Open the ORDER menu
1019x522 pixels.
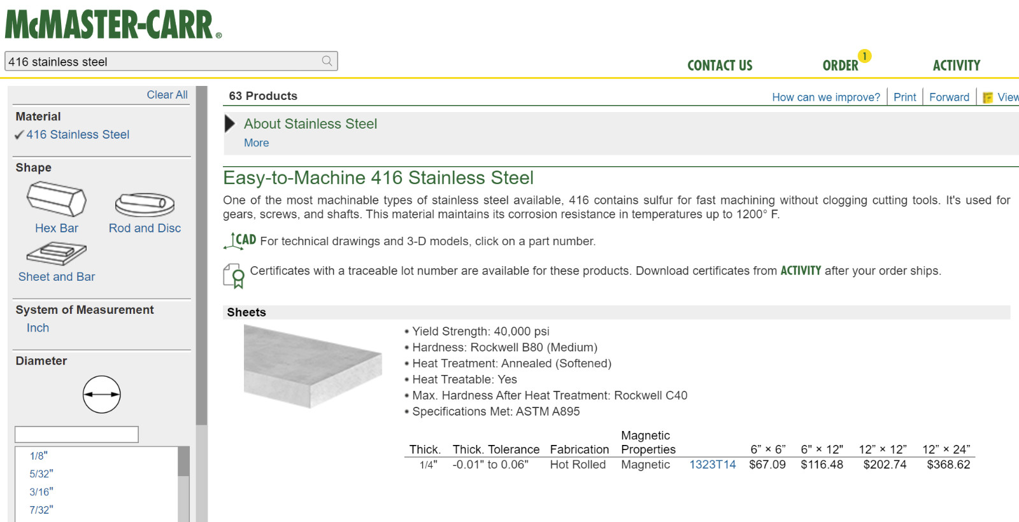(840, 66)
